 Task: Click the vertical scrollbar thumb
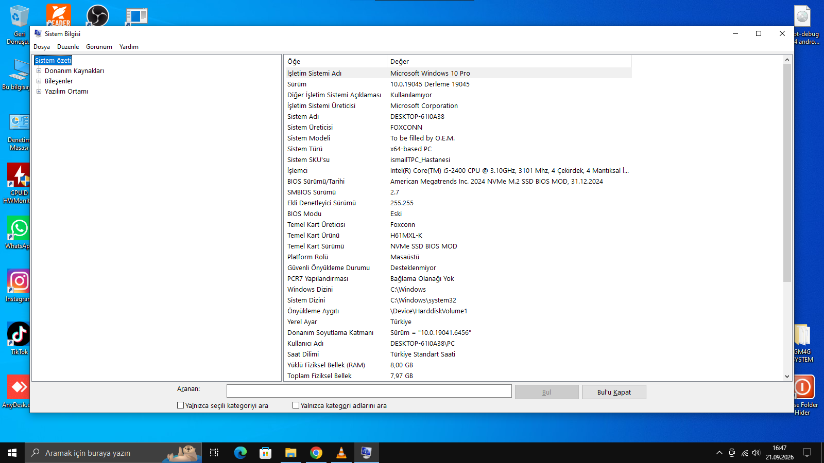787,173
